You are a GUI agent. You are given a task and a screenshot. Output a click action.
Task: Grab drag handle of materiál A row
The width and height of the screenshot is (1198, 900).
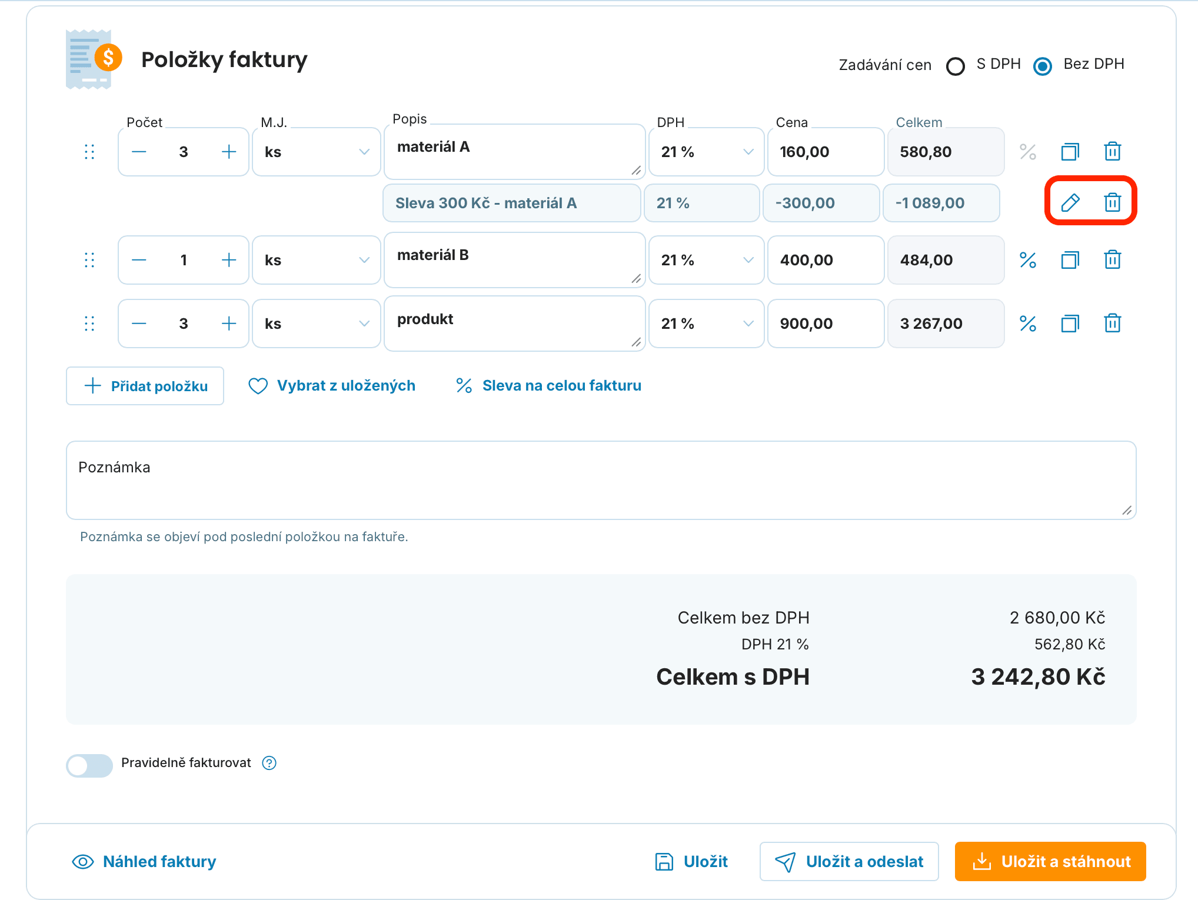tap(89, 152)
